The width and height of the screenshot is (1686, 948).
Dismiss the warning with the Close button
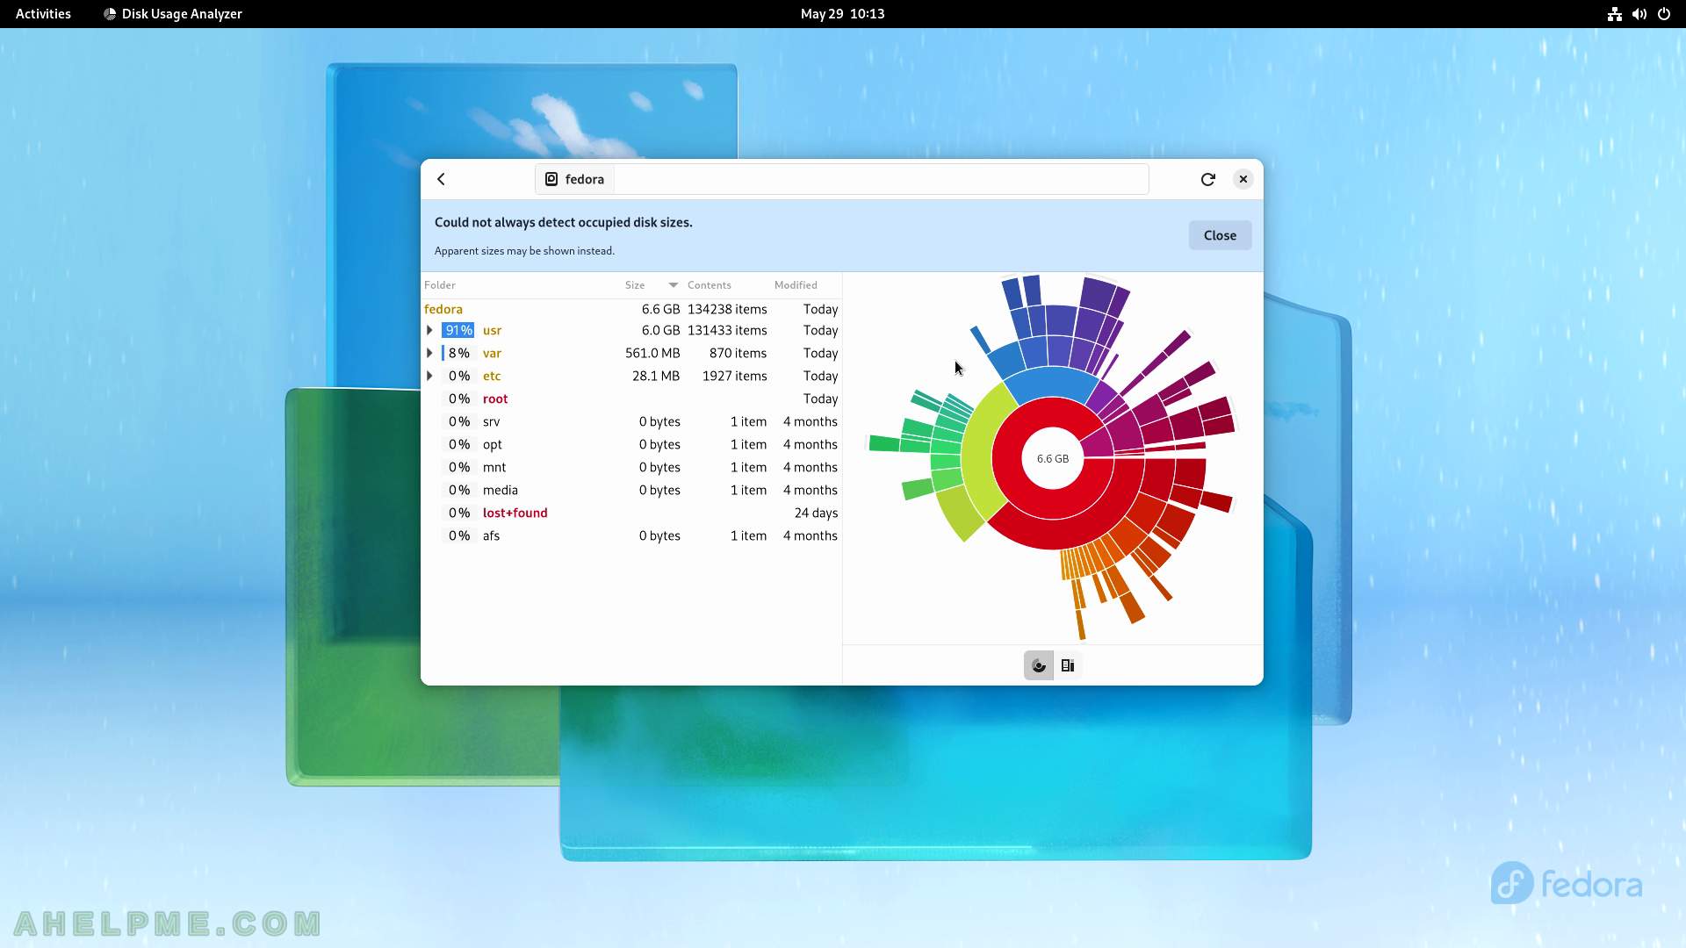[1220, 235]
